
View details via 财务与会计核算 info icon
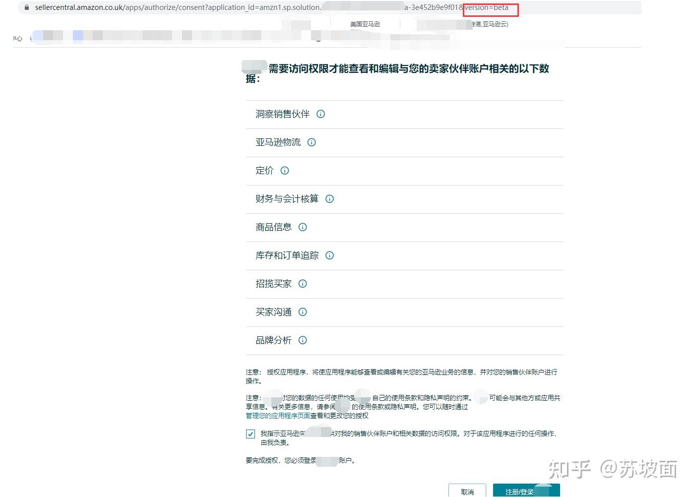(329, 199)
